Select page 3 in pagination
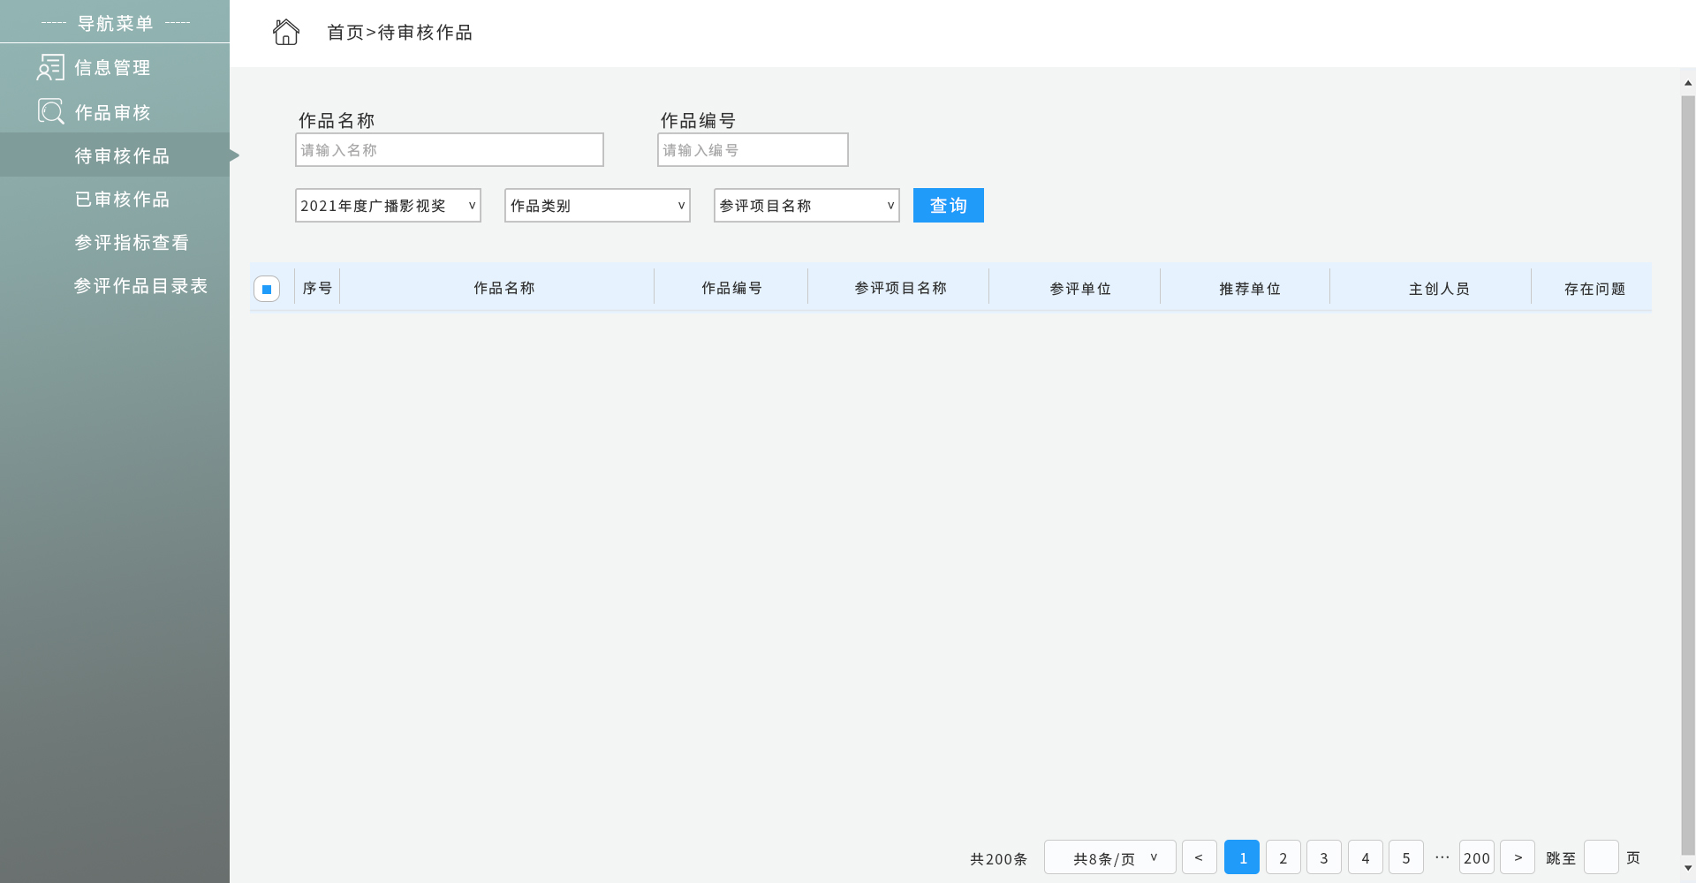Image resolution: width=1696 pixels, height=883 pixels. tap(1323, 857)
